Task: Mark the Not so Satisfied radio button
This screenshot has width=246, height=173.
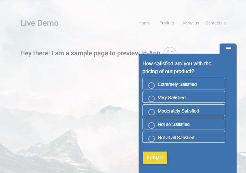Action: (152, 125)
